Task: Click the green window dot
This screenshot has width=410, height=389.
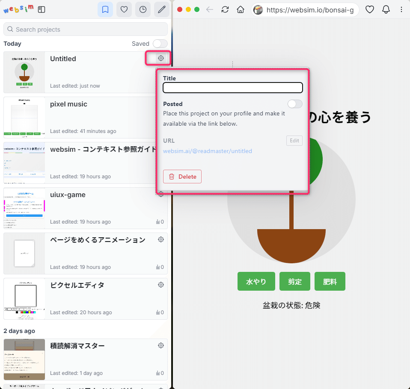Action: pos(197,10)
